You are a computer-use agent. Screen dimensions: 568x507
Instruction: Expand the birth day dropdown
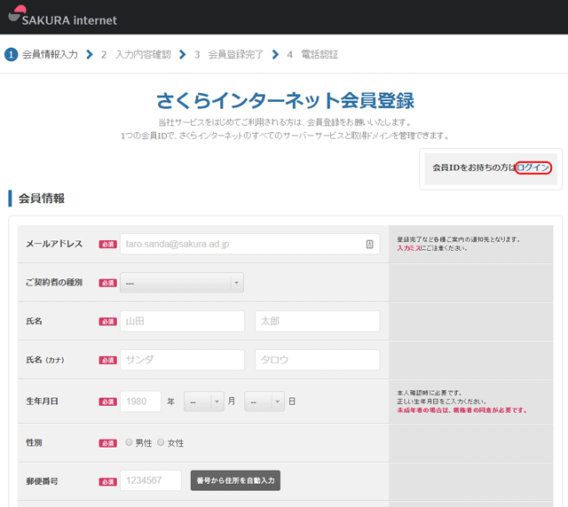264,402
